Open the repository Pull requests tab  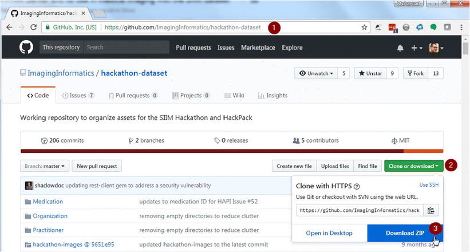point(133,96)
